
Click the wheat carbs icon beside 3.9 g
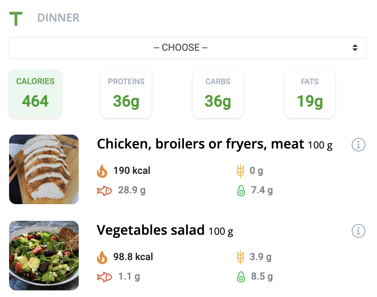click(x=240, y=257)
